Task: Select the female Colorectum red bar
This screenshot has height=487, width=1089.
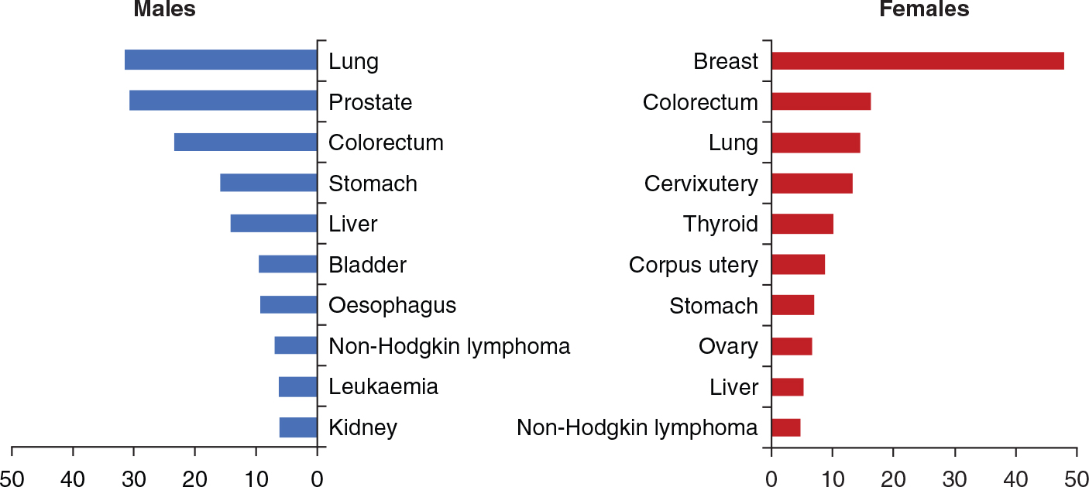Action: pos(821,101)
